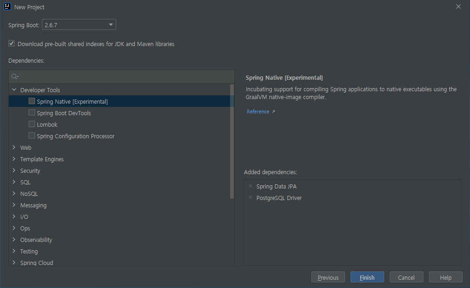This screenshot has height=288, width=470.
Task: Select the Observability category label
Action: pyautogui.click(x=36, y=240)
